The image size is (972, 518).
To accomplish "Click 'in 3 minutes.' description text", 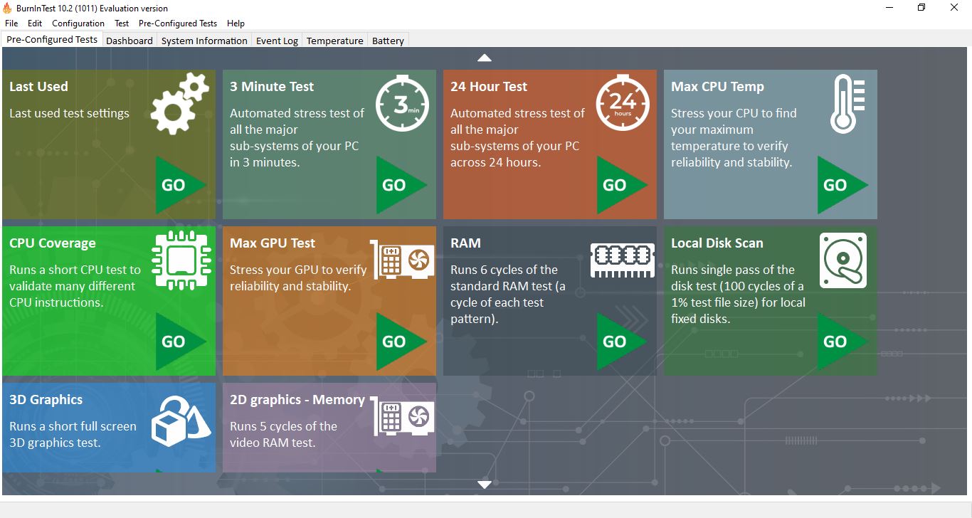I will pyautogui.click(x=265, y=162).
